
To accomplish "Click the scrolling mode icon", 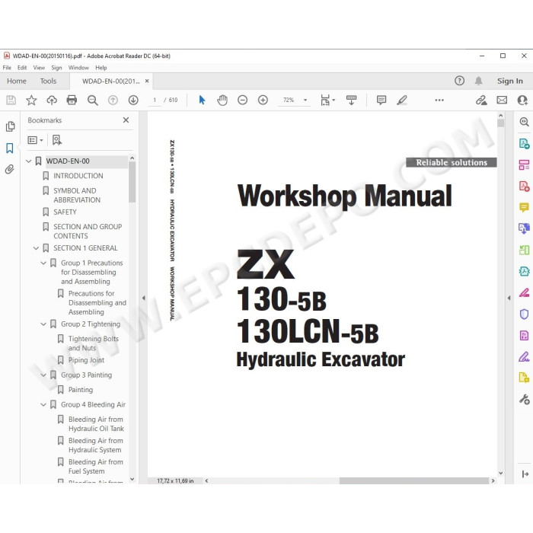I will (x=351, y=100).
